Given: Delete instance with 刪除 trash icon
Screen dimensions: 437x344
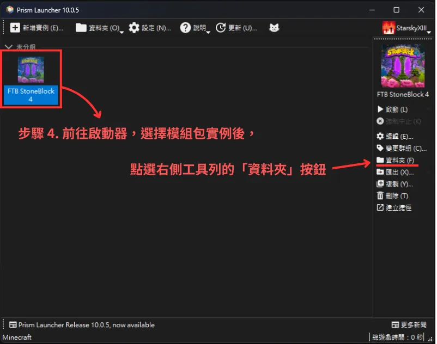Looking at the screenshot, I should [380, 196].
